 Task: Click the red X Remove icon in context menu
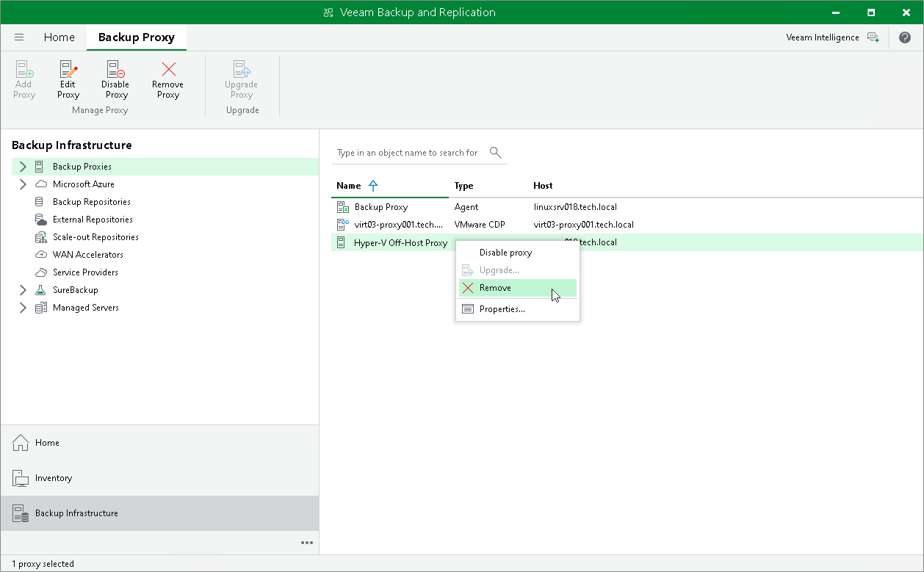click(468, 288)
